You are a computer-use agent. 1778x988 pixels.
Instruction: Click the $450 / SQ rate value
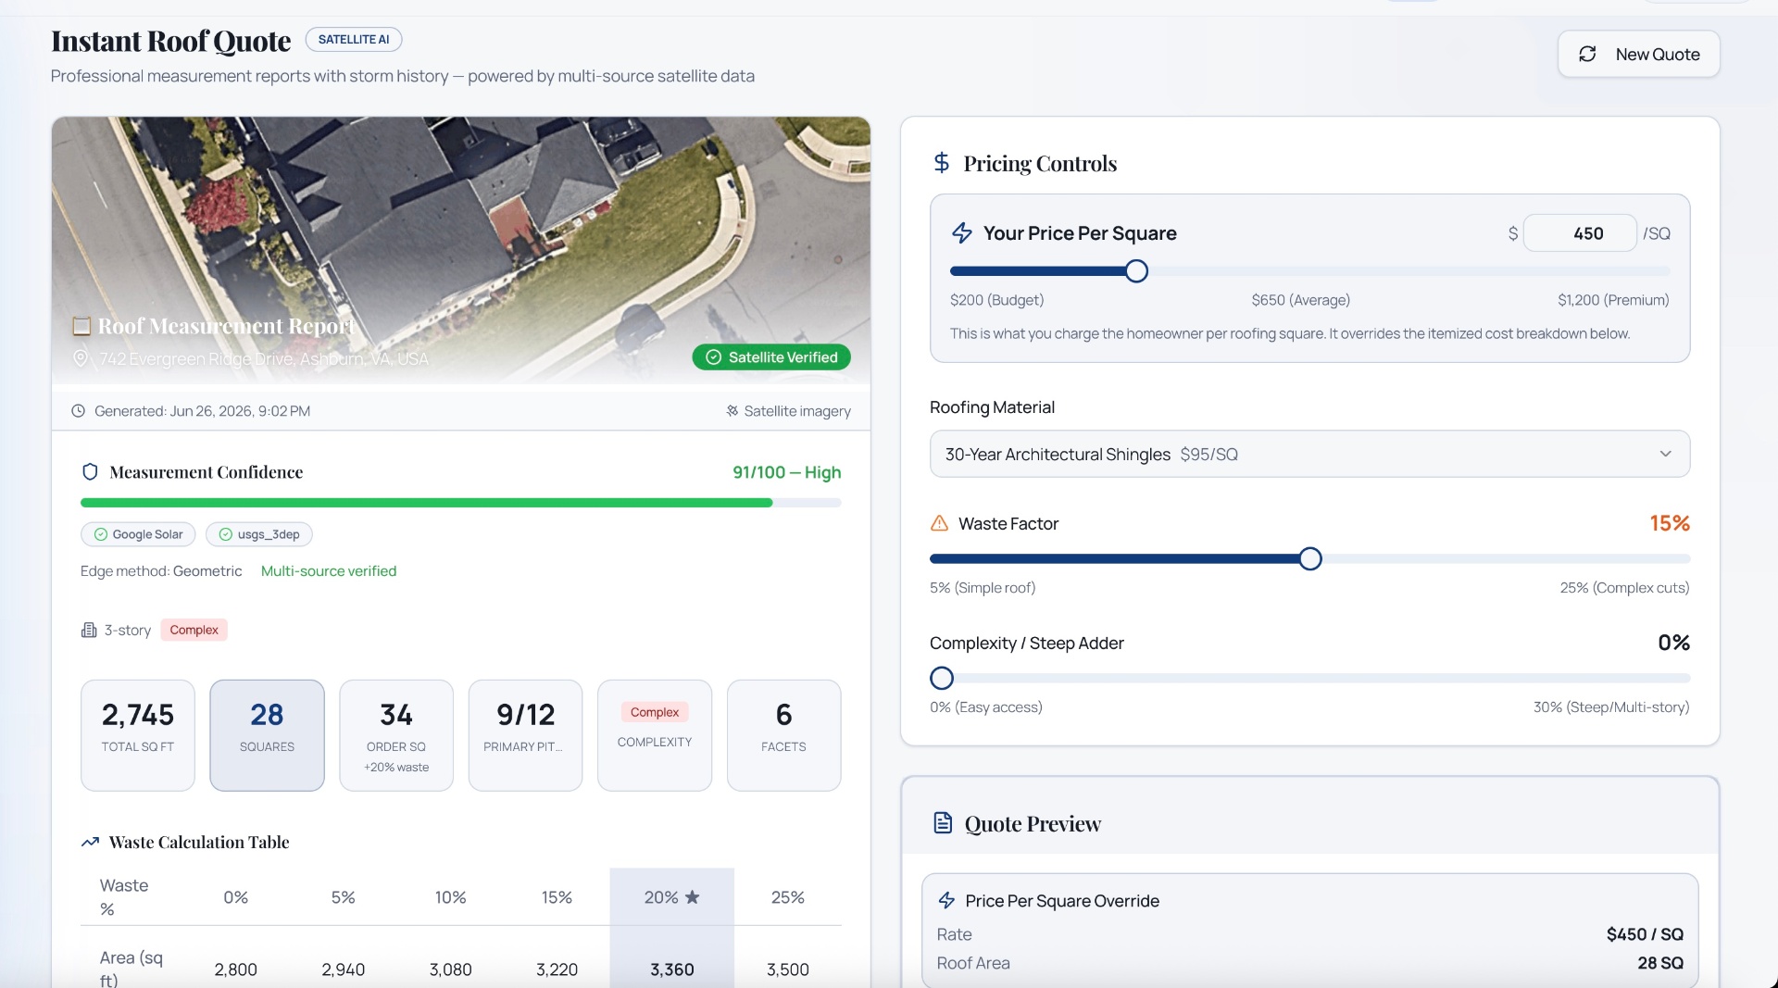click(x=1645, y=933)
